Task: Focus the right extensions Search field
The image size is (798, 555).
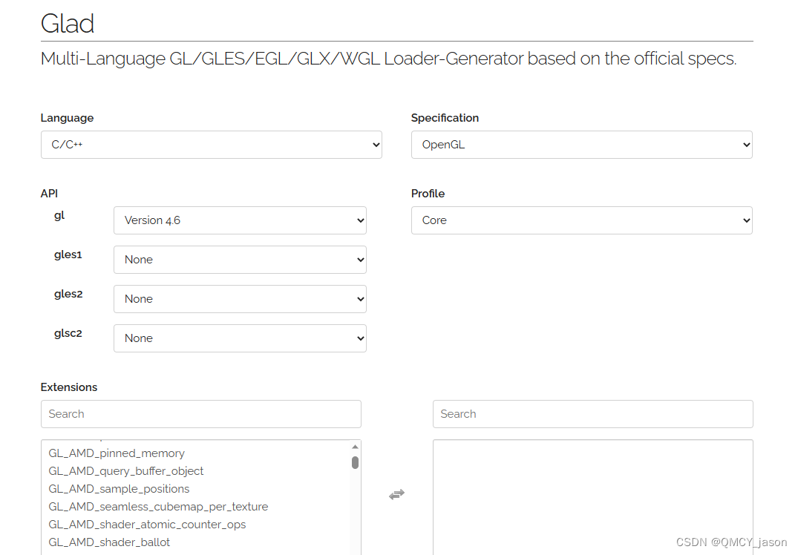Action: 593,414
